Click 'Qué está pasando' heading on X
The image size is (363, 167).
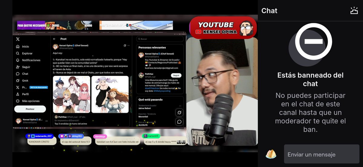point(150,99)
